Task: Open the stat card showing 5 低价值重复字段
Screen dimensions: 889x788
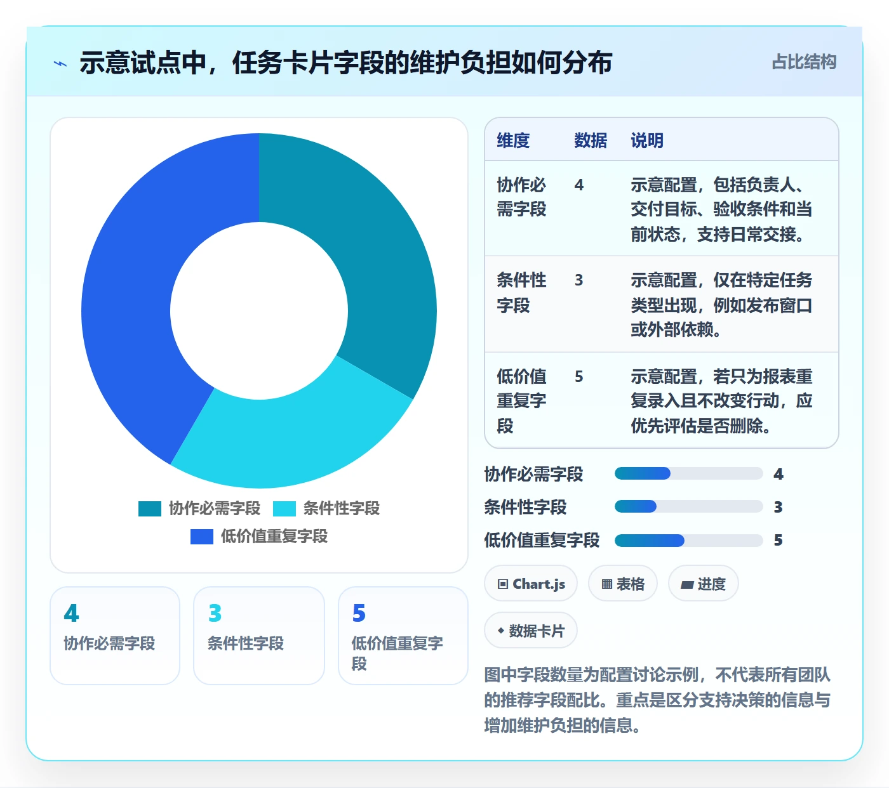Action: (403, 636)
